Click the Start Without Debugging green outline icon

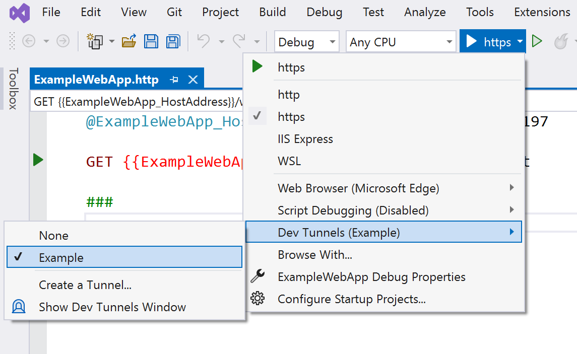point(537,41)
